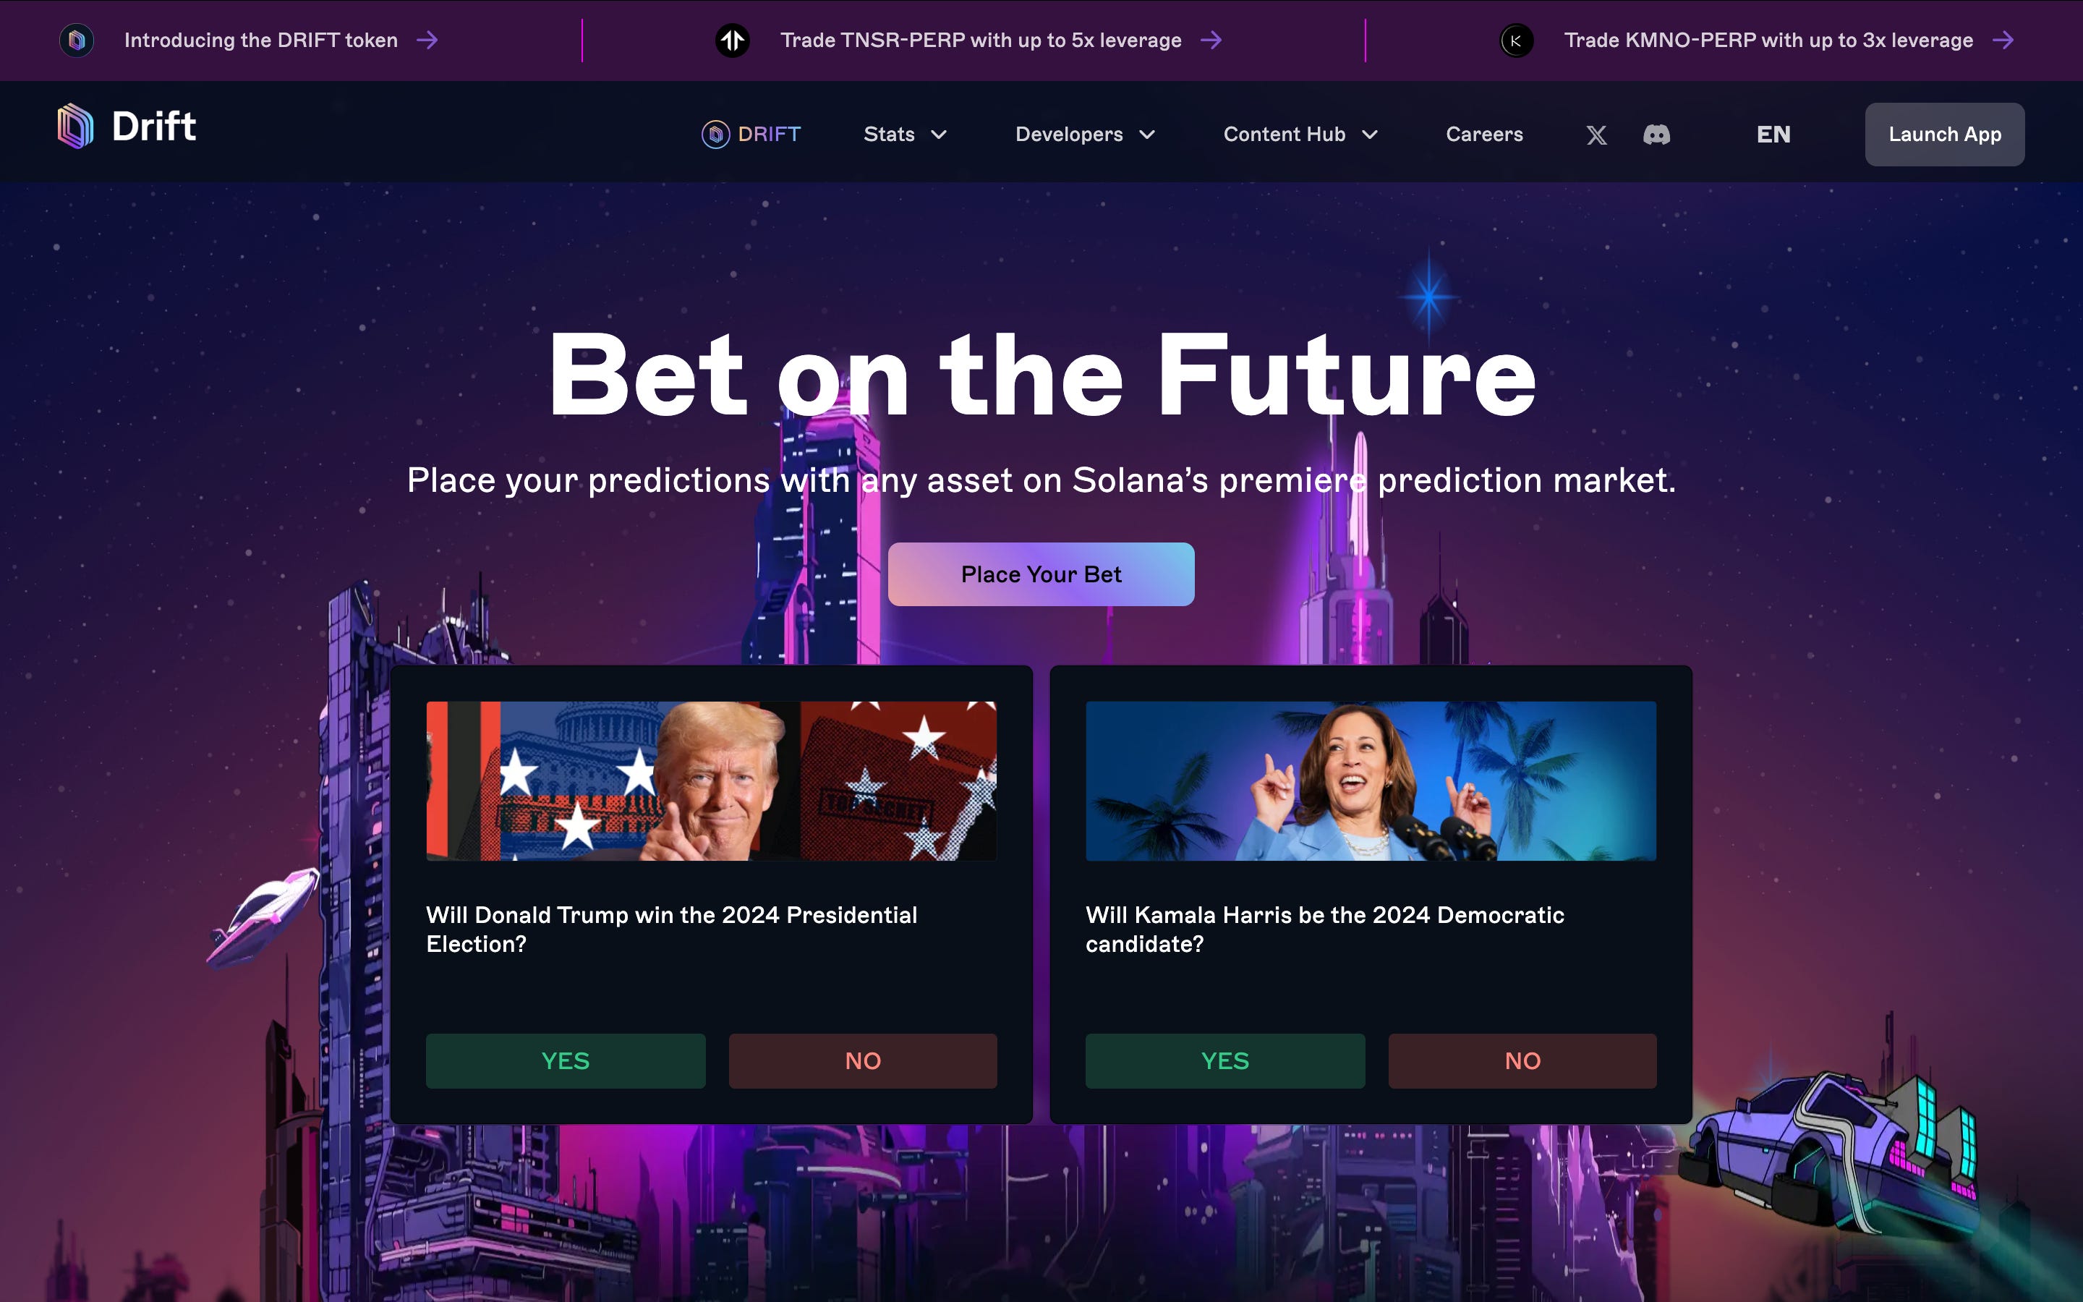Open the Careers page
Viewport: 2083px width, 1302px height.
click(x=1484, y=135)
